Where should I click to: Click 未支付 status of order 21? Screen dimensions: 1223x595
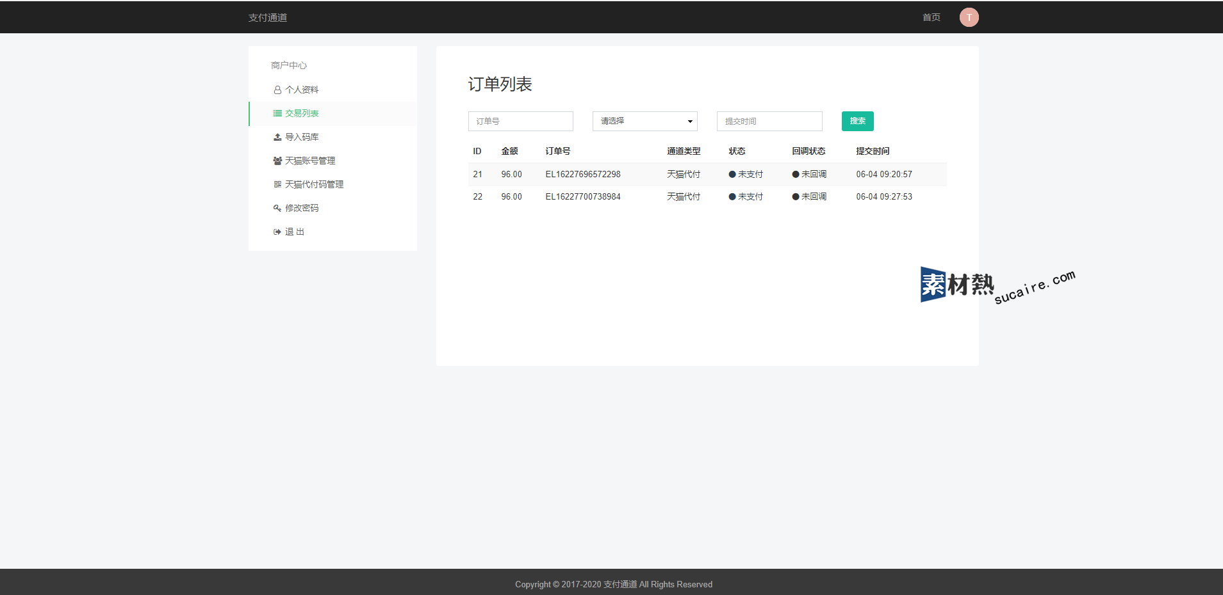[750, 174]
